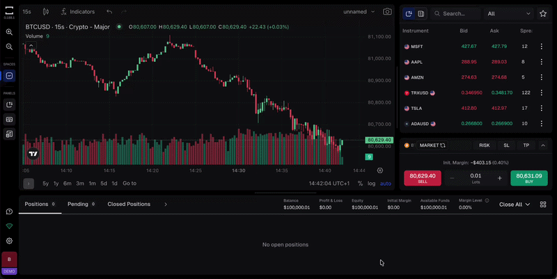Click the chart time axis settings icon
The height and width of the screenshot is (279, 557).
[379, 170]
